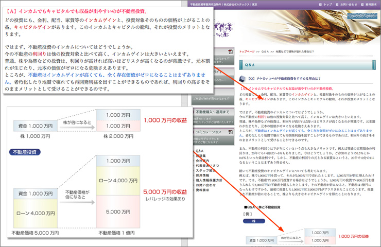Click the 不動産投資 pill in the enlarged diagram

(25, 152)
